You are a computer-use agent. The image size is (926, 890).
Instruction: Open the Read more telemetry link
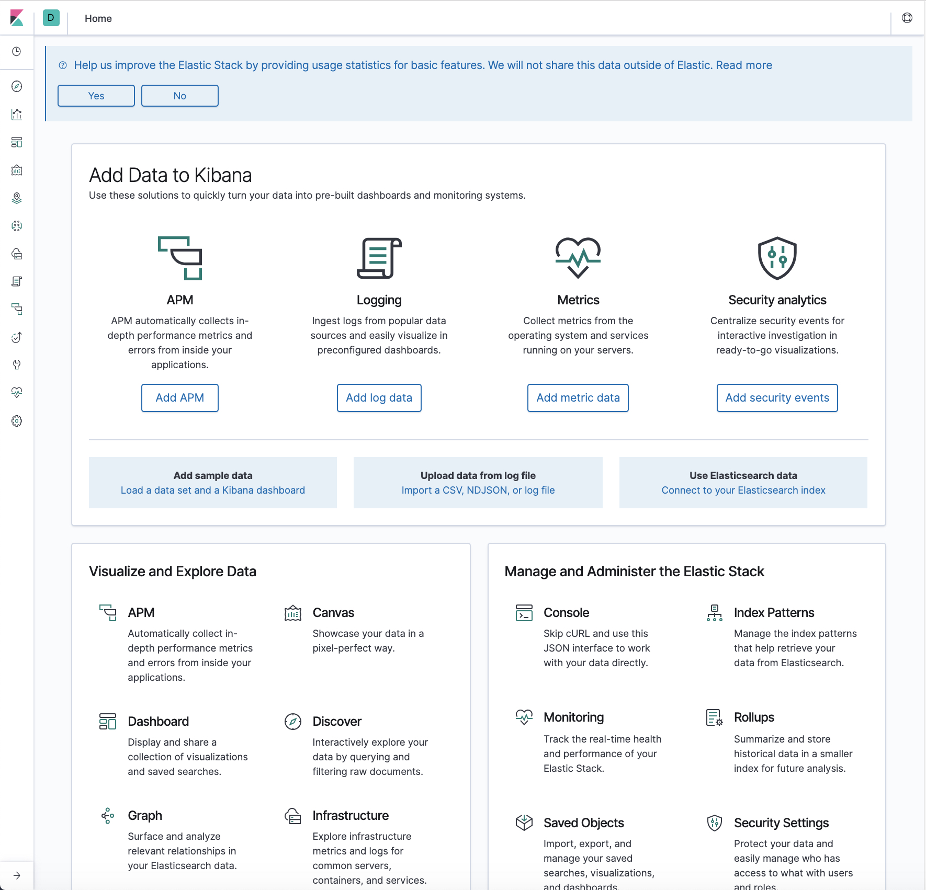[744, 65]
